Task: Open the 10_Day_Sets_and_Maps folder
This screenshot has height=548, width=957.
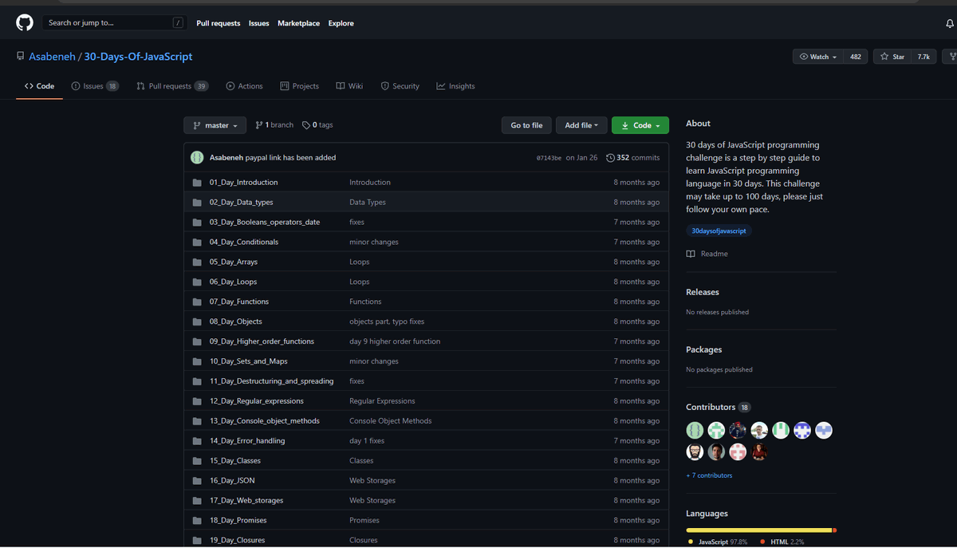Action: (249, 361)
